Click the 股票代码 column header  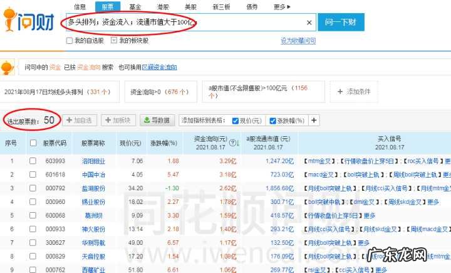point(54,143)
